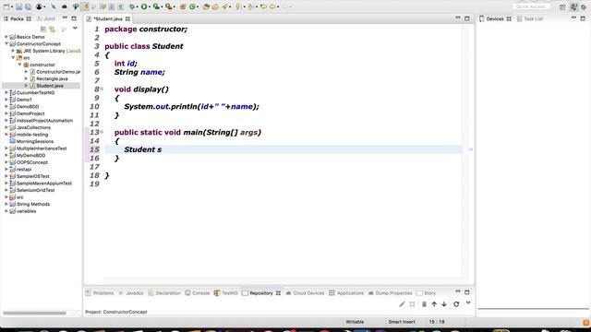Viewport: 591px width, 332px height.
Task: Expand the Basics Demo project
Action: (6, 37)
